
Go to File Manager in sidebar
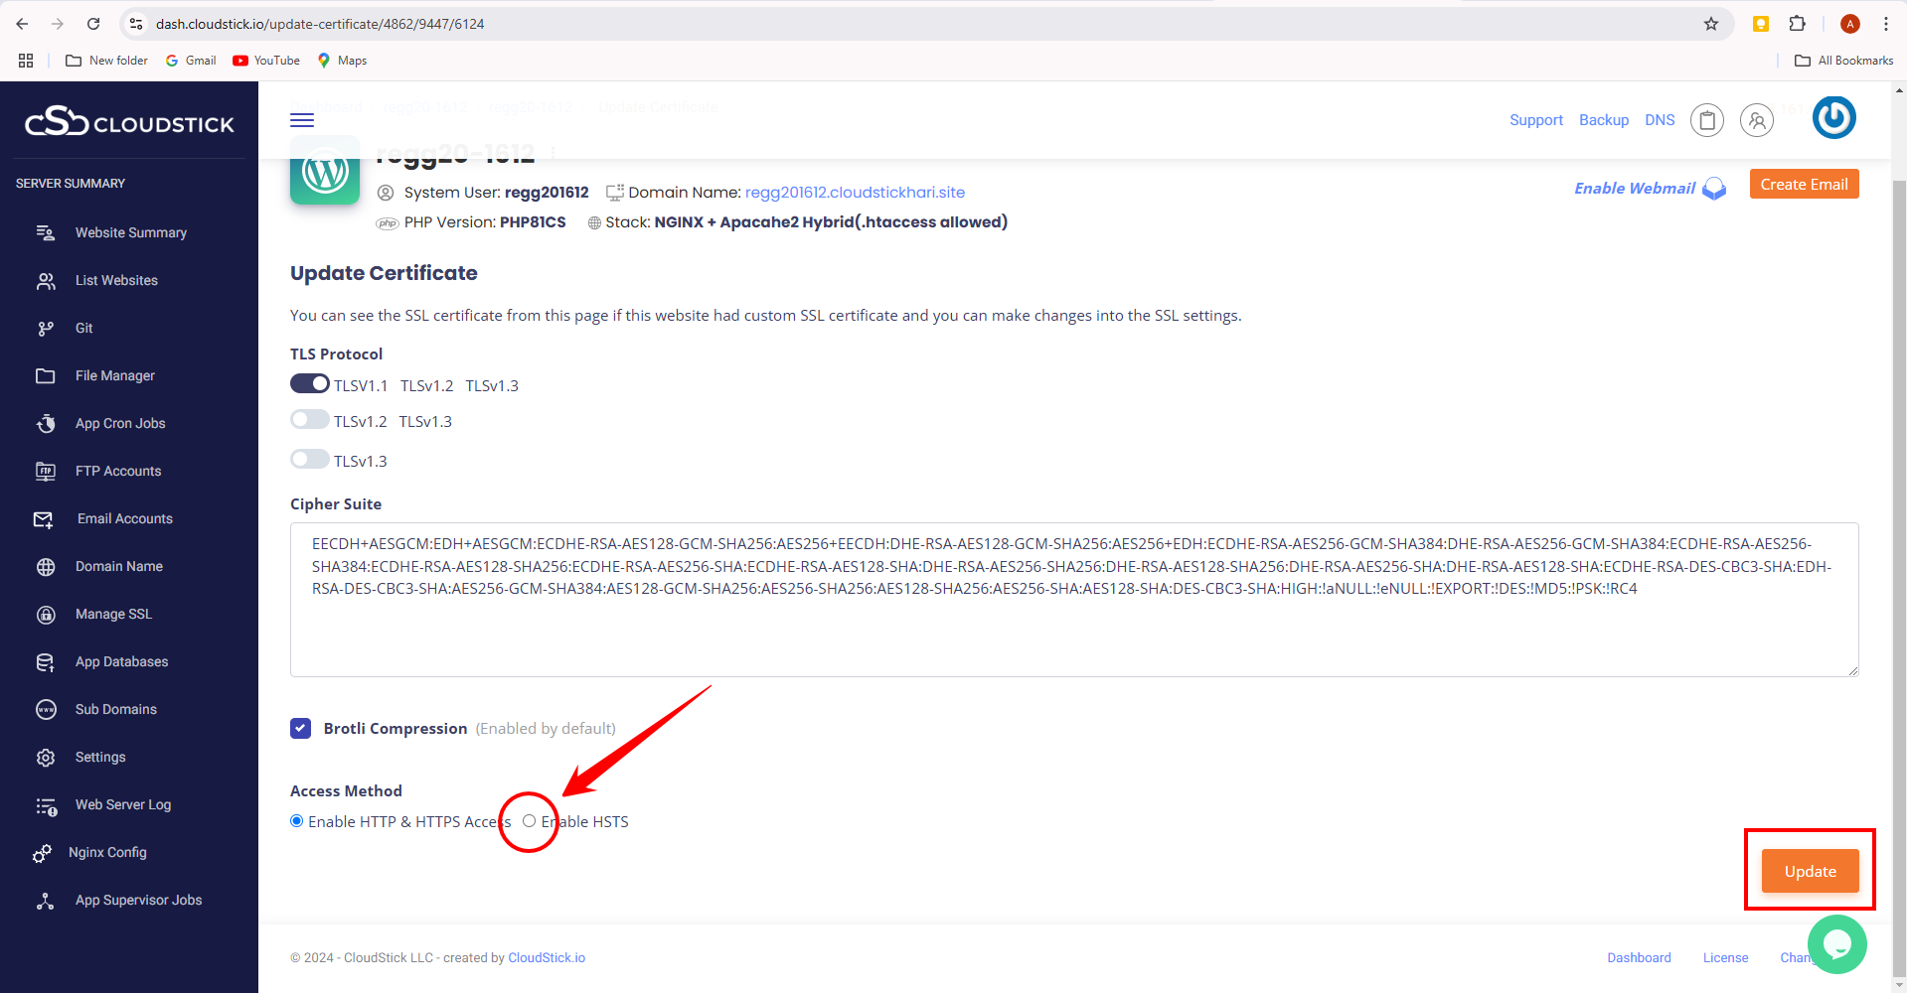click(114, 376)
